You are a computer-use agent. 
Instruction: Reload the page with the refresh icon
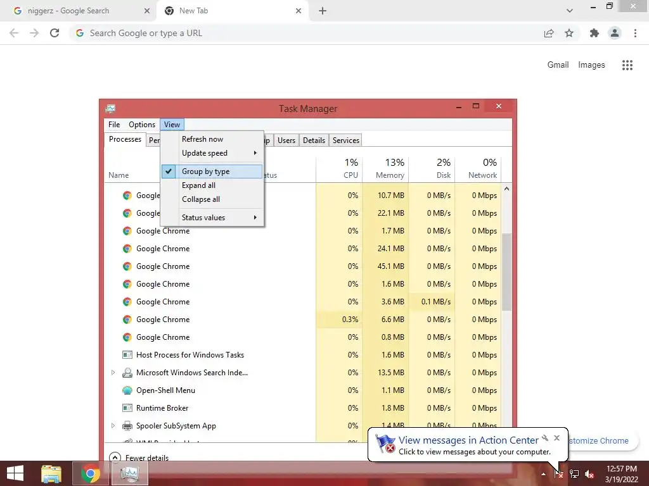55,33
